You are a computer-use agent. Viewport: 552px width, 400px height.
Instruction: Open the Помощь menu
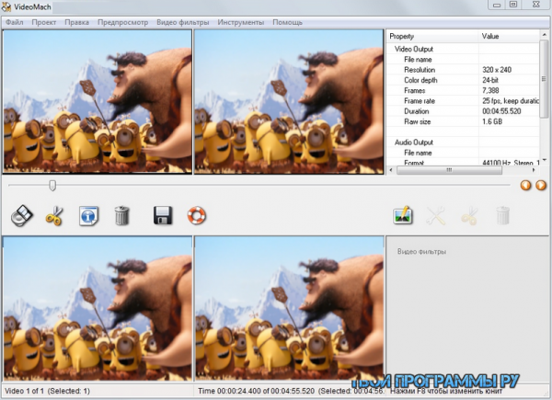click(287, 22)
